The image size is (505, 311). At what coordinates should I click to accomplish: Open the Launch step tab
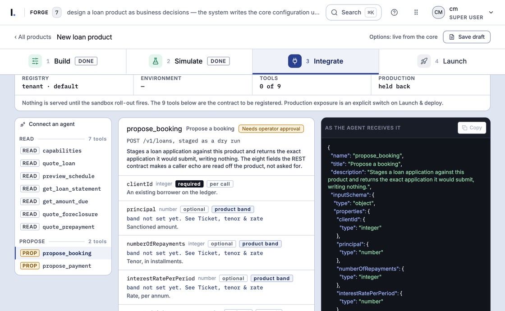442,61
